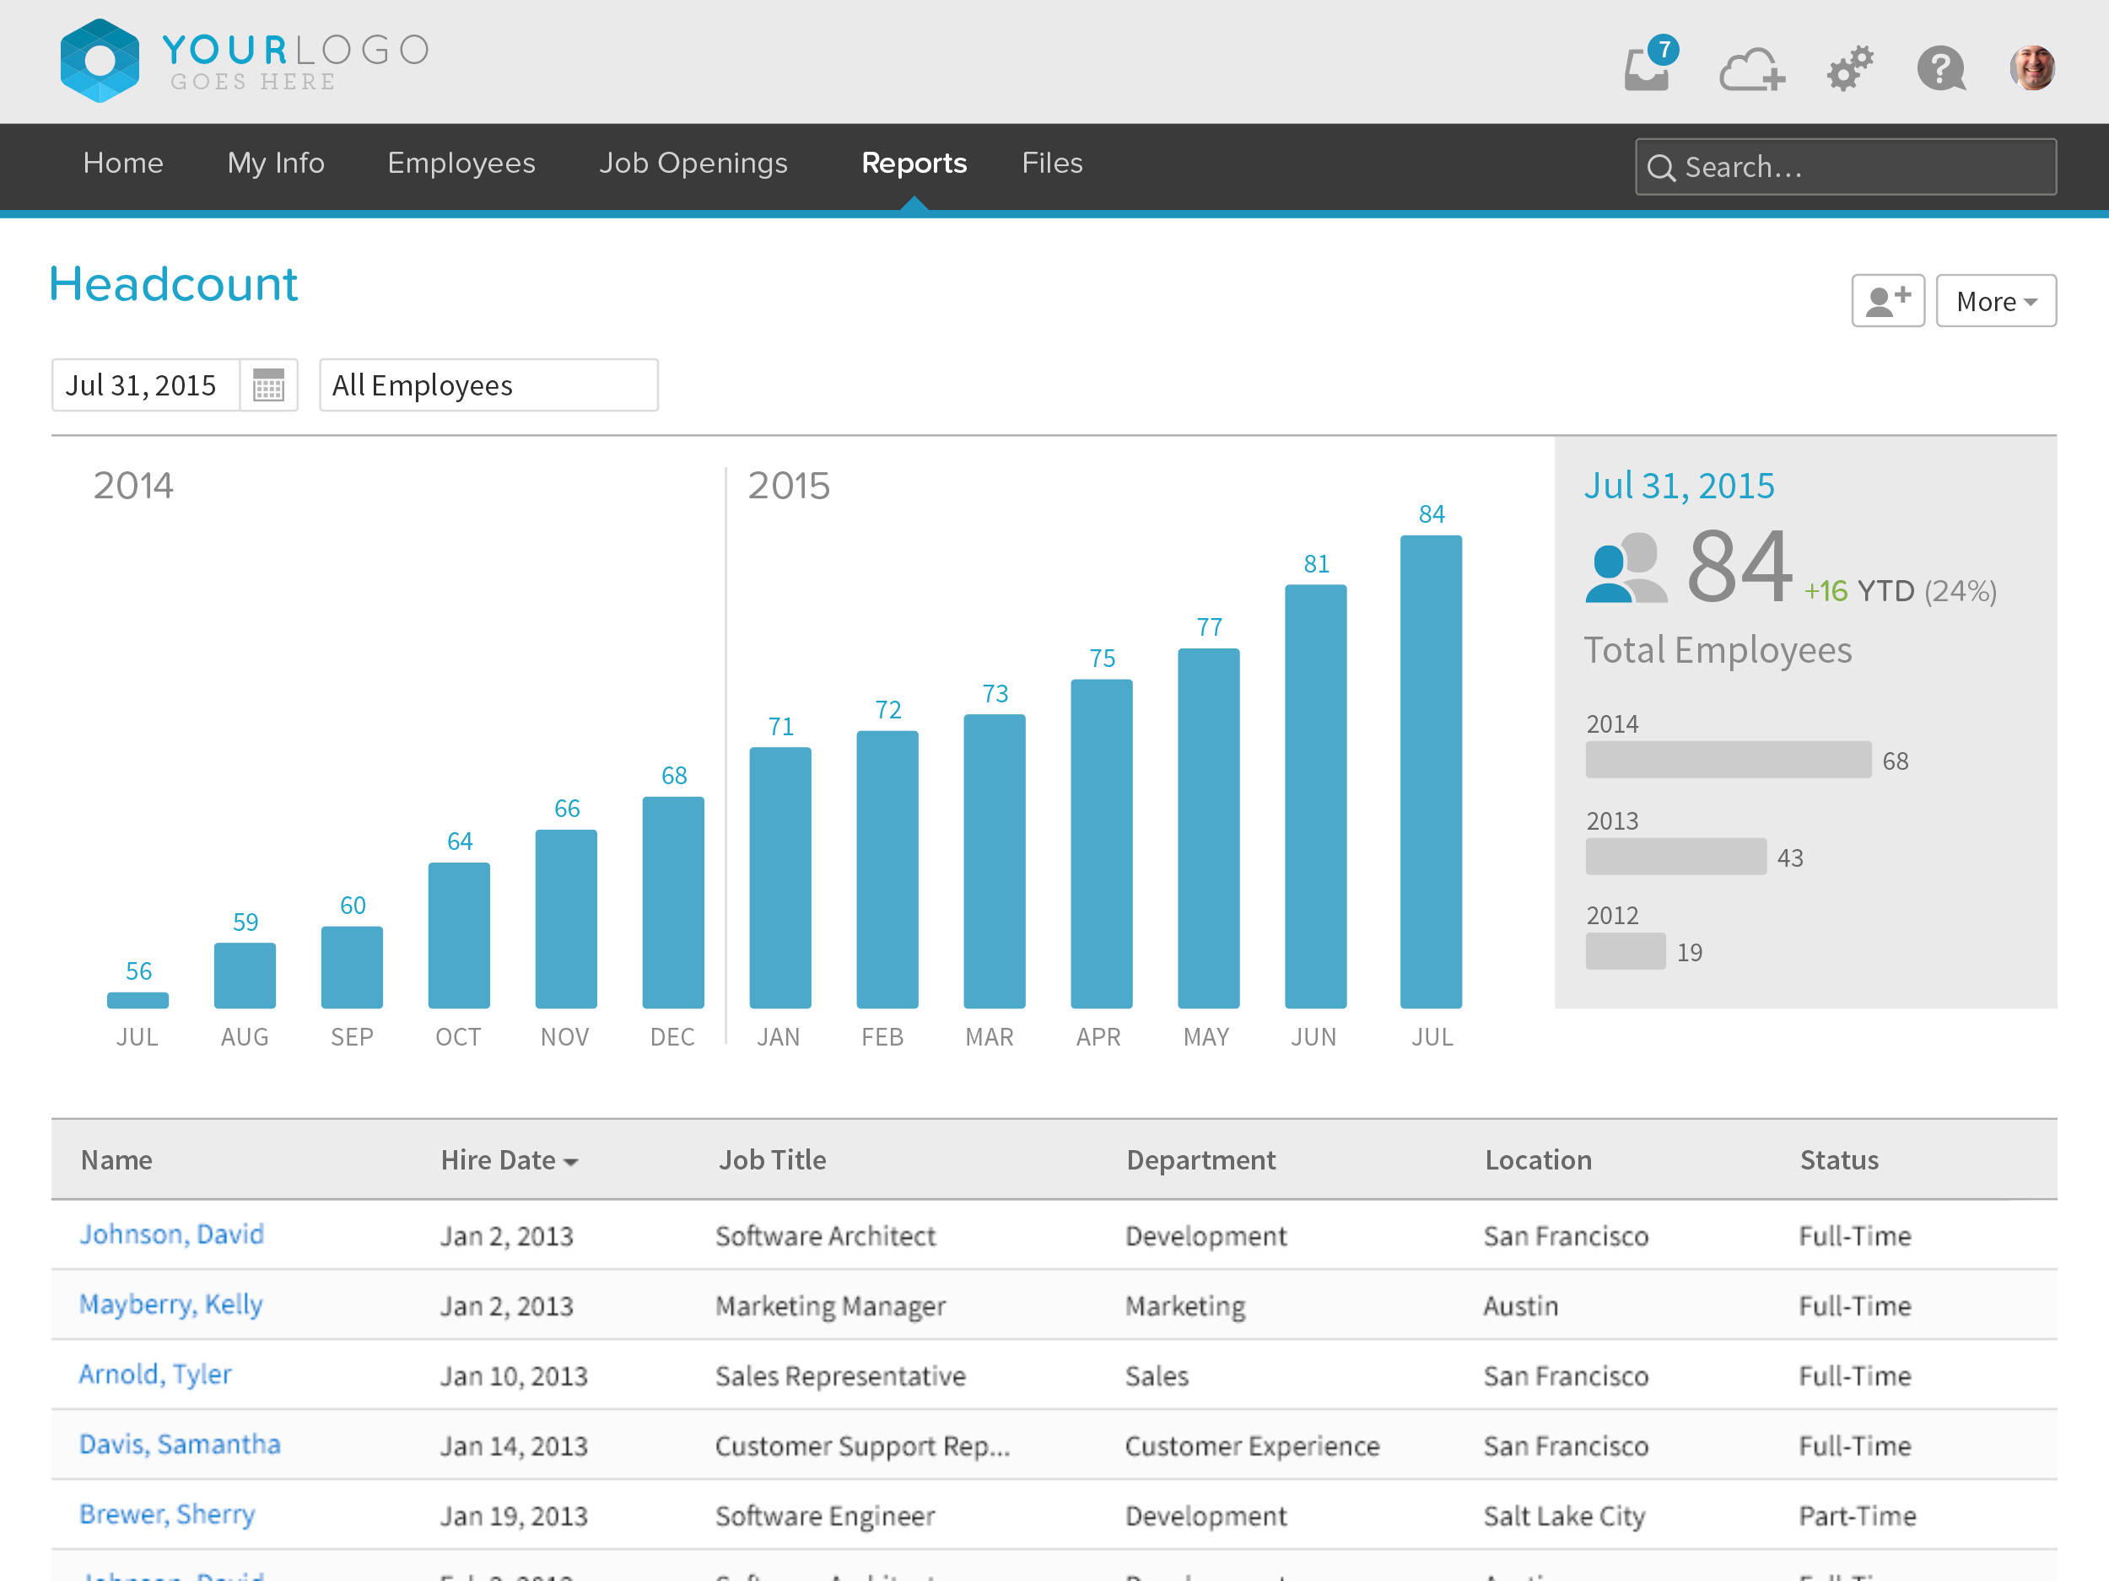2109x1581 pixels.
Task: Click the search magnifier icon
Action: coord(1662,167)
